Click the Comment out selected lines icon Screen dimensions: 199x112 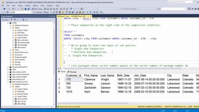pyautogui.click(x=87, y=12)
